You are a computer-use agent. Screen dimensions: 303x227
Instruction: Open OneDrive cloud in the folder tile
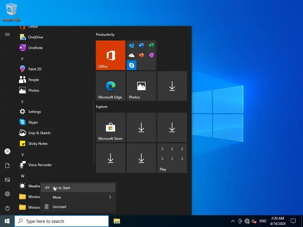(x=131, y=55)
